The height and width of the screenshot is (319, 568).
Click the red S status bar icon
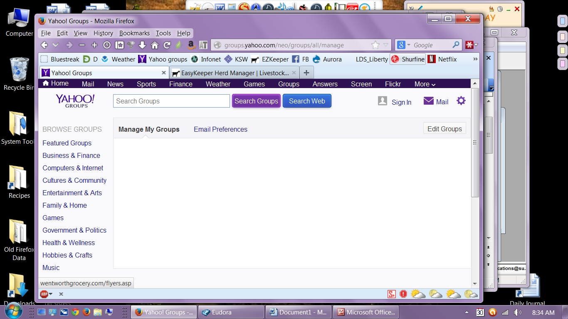tap(391, 294)
